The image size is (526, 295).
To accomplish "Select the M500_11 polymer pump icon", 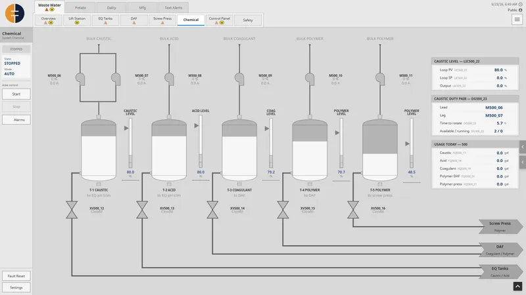I will [x=380, y=79].
